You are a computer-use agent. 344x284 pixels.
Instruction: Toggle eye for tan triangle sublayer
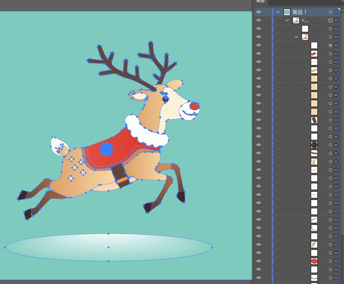259,244
